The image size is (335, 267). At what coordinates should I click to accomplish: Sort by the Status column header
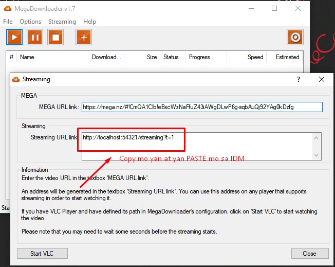tap(173, 57)
